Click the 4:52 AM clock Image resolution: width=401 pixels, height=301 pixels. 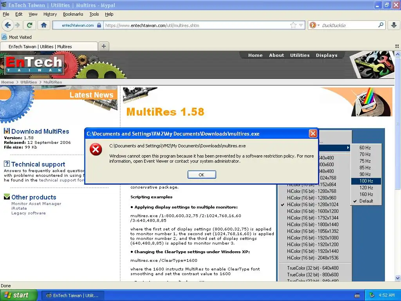tap(387, 295)
